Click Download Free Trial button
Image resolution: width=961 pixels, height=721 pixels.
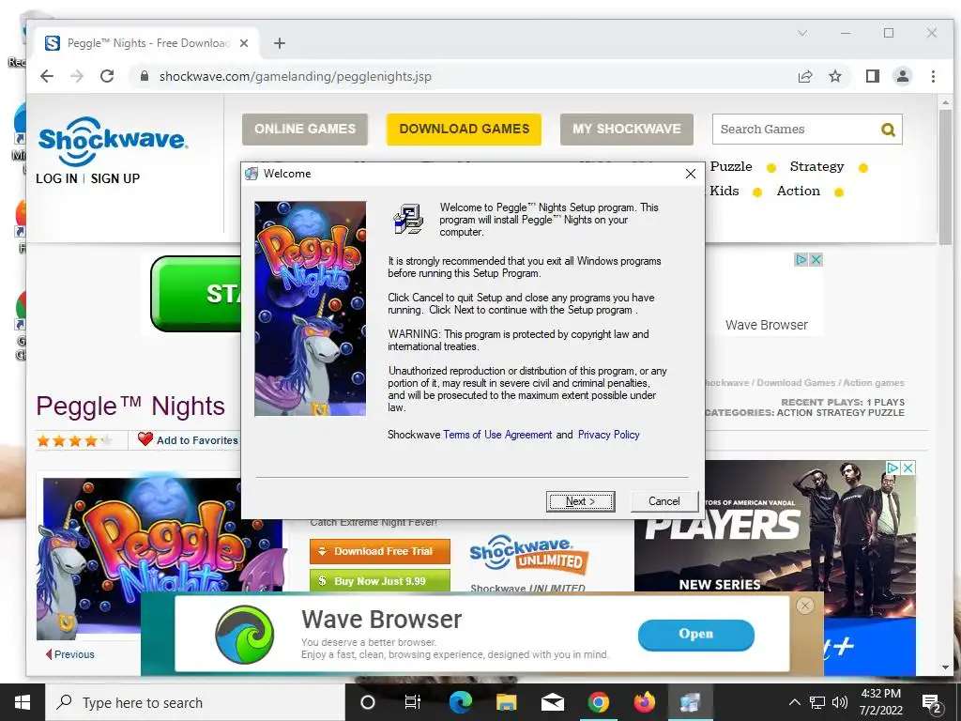point(380,551)
